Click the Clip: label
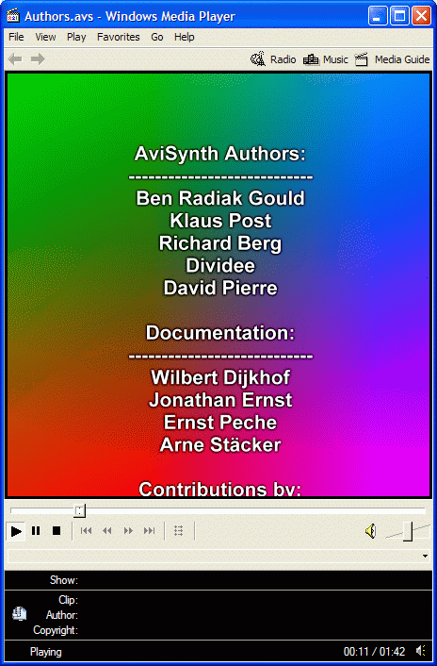Viewport: 437px width, 666px height. pyautogui.click(x=68, y=600)
